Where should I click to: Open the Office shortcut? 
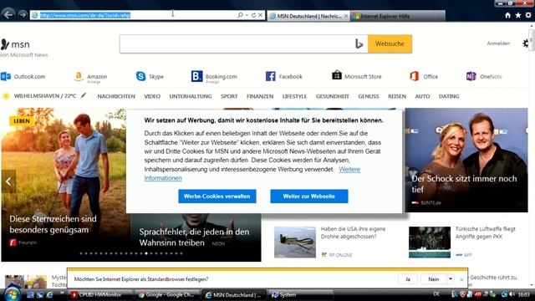(424, 76)
